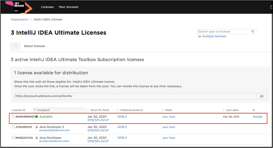This screenshot has width=273, height=148.
Task: Select the checkbox for license M03E2ICTCD
Action: 13,138
